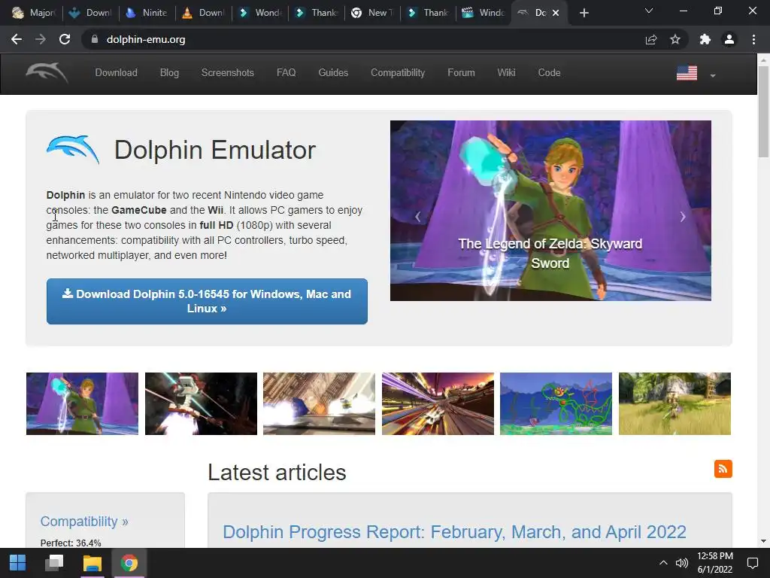
Task: Open the Guides nav link
Action: (x=333, y=73)
